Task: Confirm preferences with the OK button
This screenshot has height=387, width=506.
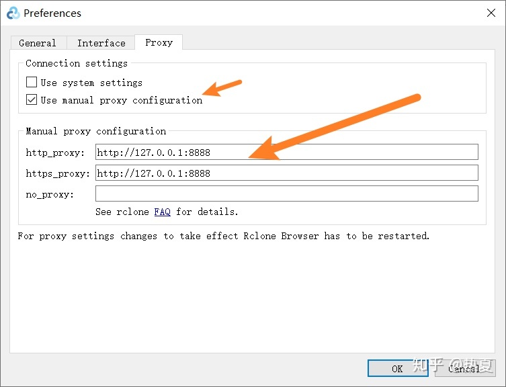Action: pyautogui.click(x=397, y=368)
